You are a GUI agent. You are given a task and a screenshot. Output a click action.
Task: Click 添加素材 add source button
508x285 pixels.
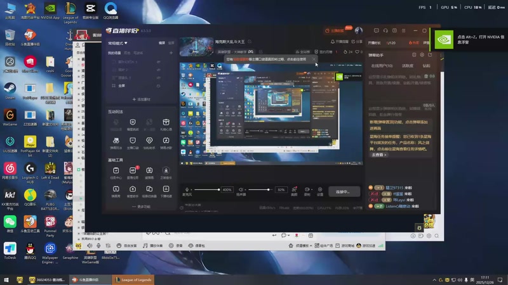tap(141, 99)
